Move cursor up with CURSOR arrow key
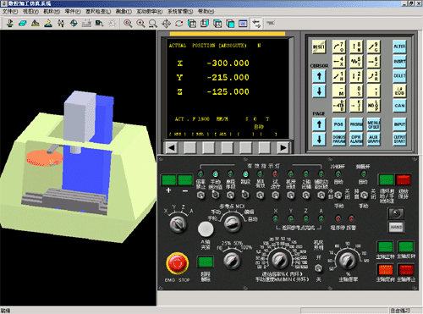 point(319,76)
